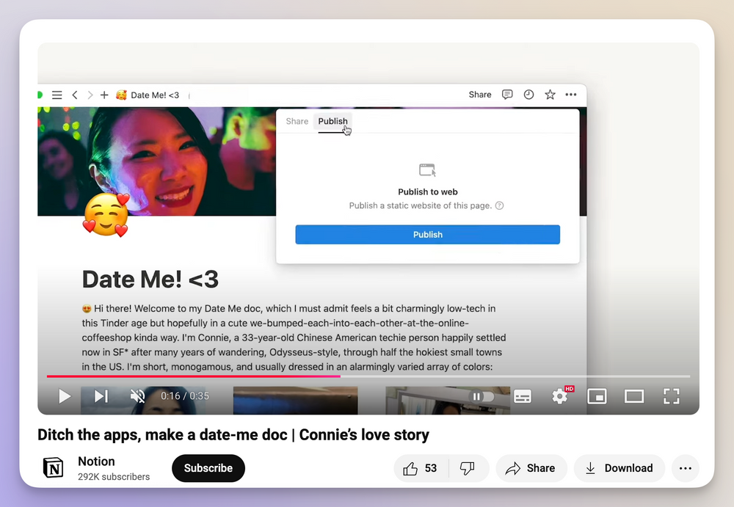Switch to the Share tab

[297, 121]
